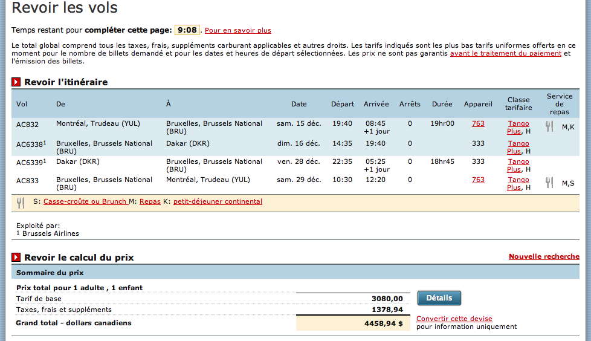This screenshot has width=591, height=341.
Task: Open the 'petit-déjeuner continental' link
Action: [218, 201]
